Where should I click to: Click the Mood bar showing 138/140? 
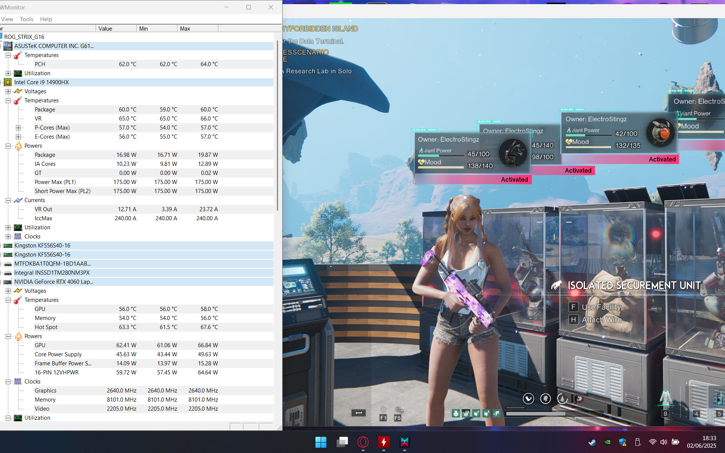[x=441, y=167]
